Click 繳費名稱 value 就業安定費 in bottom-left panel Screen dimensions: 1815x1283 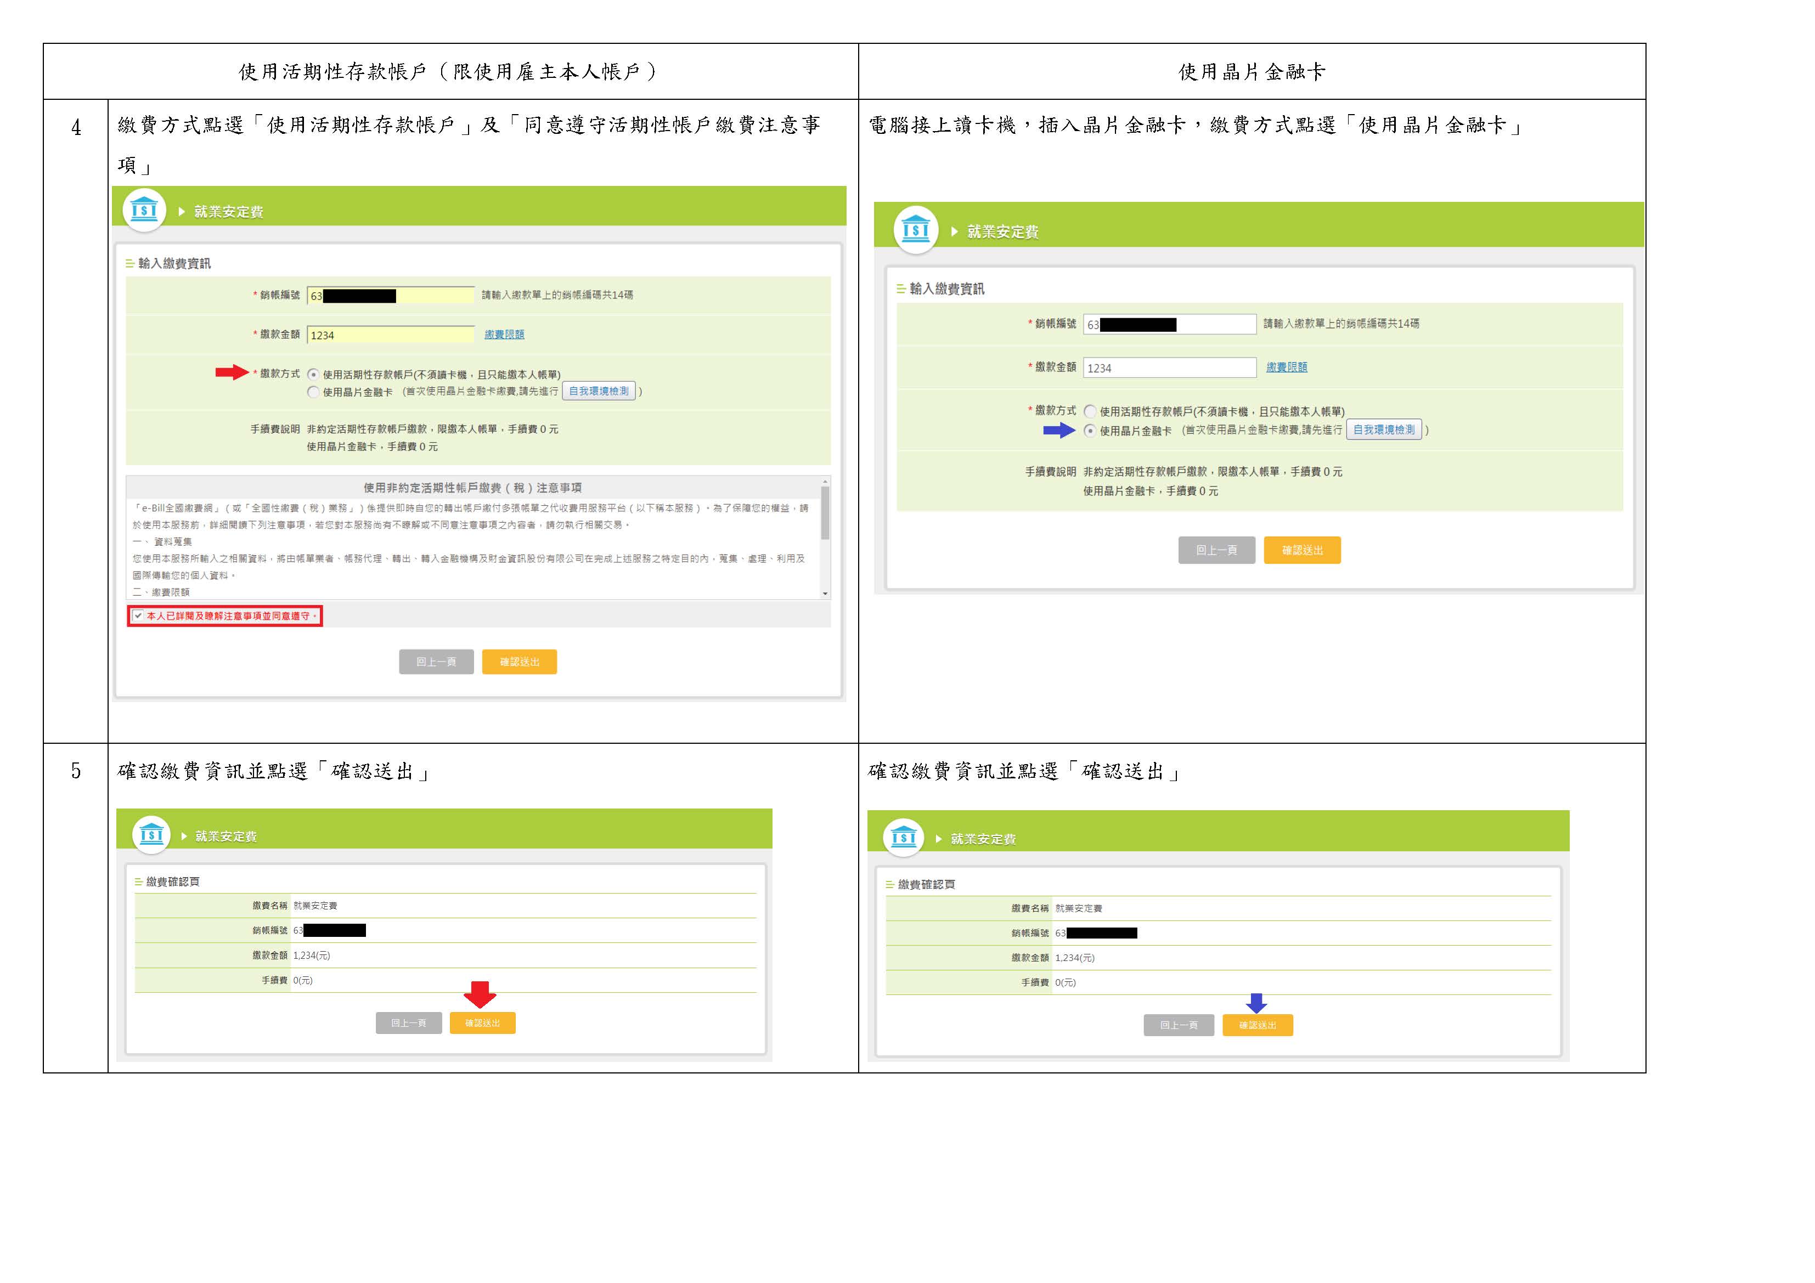[x=315, y=906]
